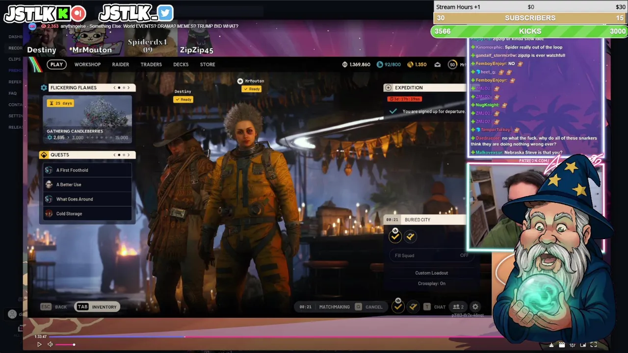This screenshot has width=628, height=353.
Task: Click the blue token icon beside 92/800
Action: pyautogui.click(x=380, y=64)
